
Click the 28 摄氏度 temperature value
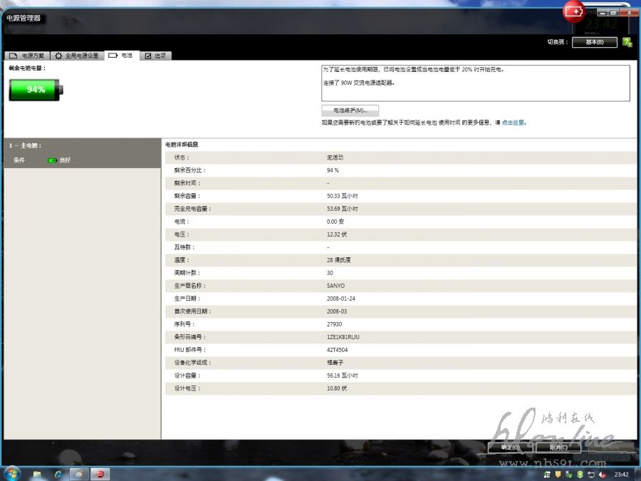click(338, 260)
